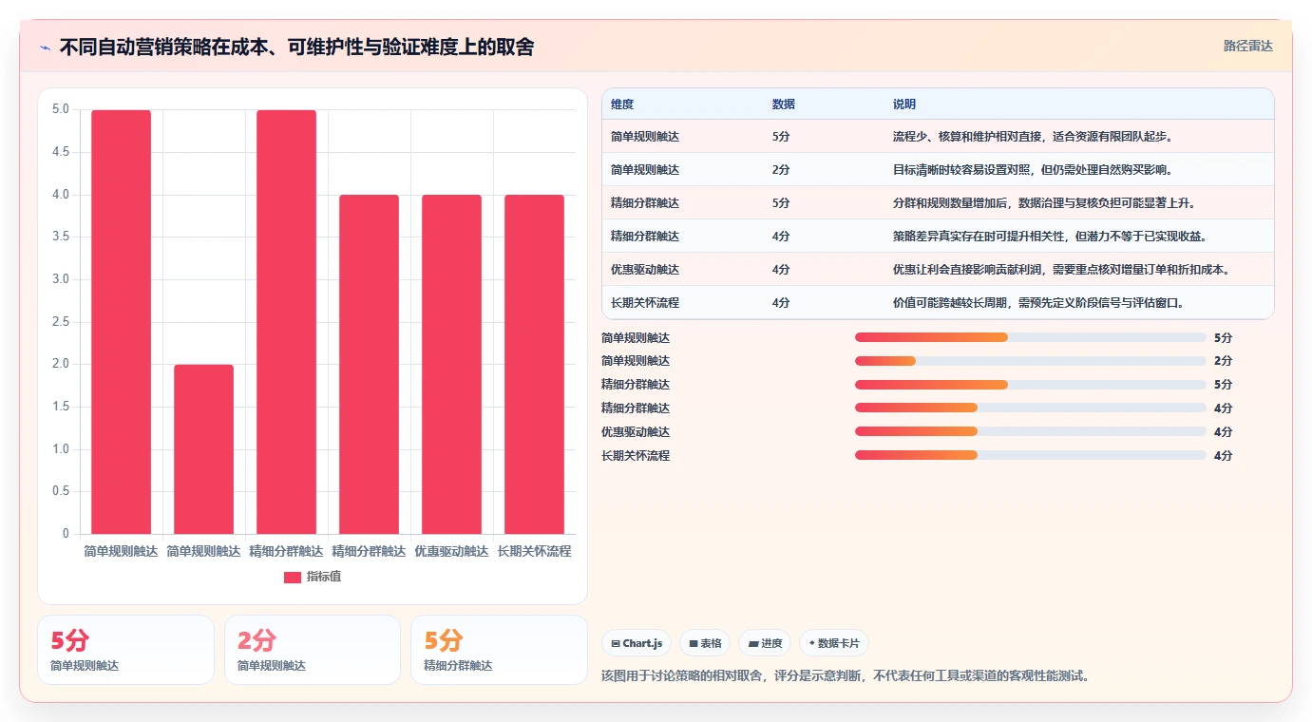This screenshot has height=722, width=1312.
Task: Select the 表格 chip
Action: (705, 643)
